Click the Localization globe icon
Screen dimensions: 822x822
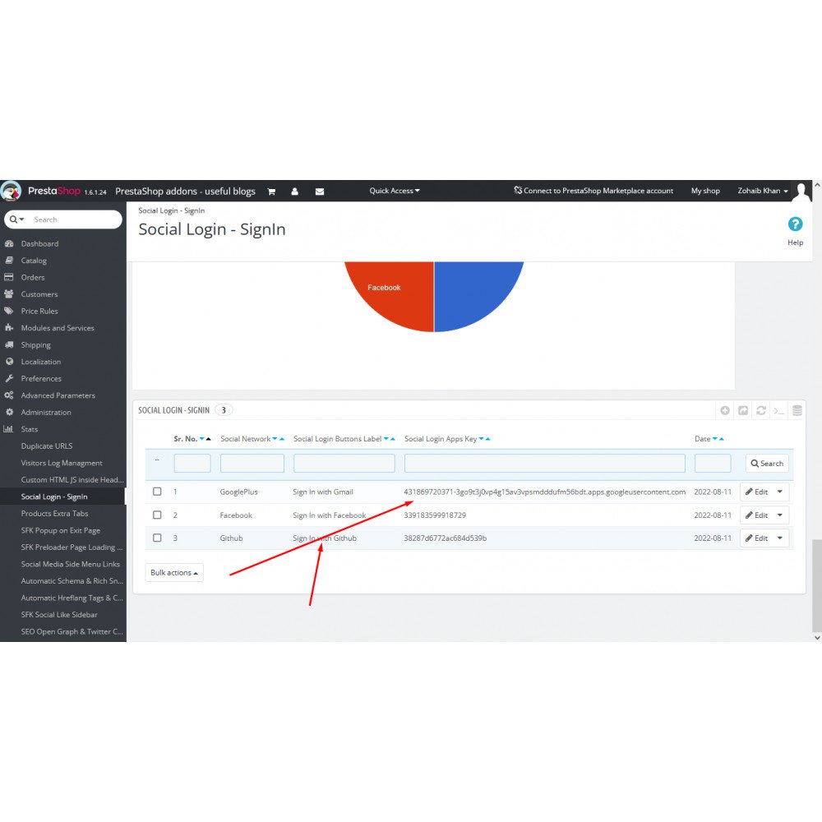[x=9, y=361]
